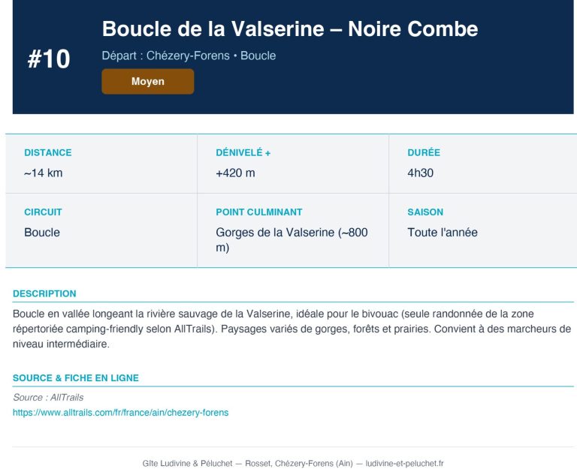Screen dimensions: 577x472
Task: Click the POINT CULMINANT label
Action: click(259, 212)
